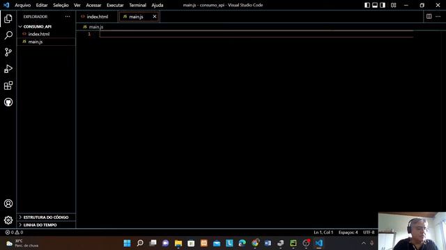Open the Ver menu
This screenshot has height=250, width=446.
77,5
